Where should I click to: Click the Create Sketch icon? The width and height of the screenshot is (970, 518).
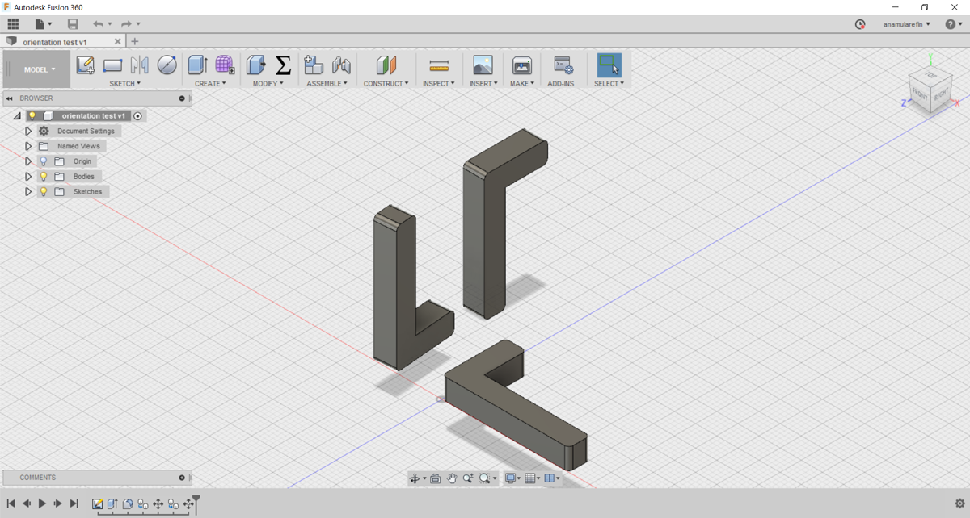coord(85,65)
